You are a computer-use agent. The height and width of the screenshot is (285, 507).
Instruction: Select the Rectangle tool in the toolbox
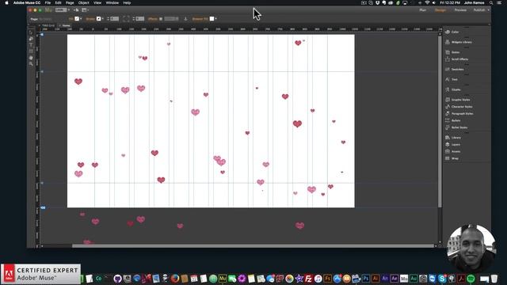point(31,51)
